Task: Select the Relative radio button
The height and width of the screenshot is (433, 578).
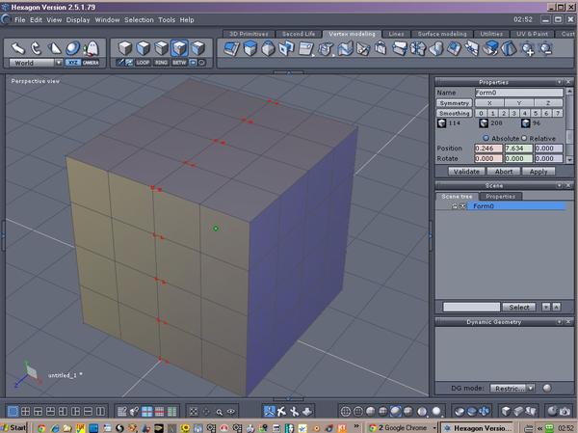Action: tap(524, 138)
